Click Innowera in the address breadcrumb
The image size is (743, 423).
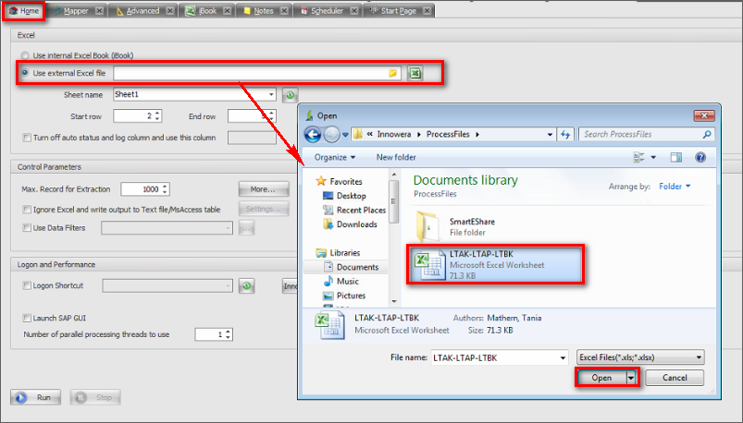(394, 134)
